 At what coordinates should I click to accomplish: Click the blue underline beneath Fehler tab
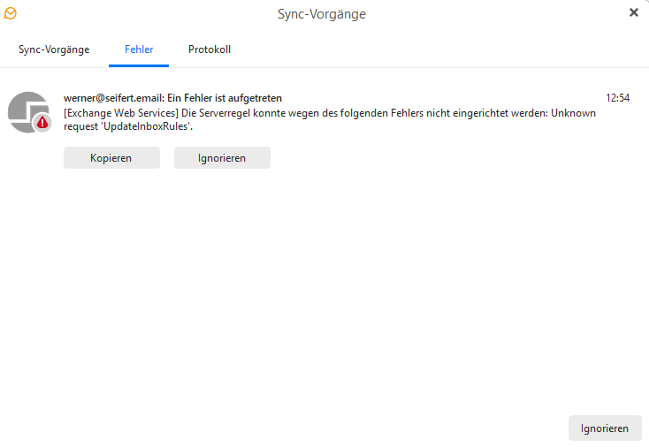click(138, 65)
